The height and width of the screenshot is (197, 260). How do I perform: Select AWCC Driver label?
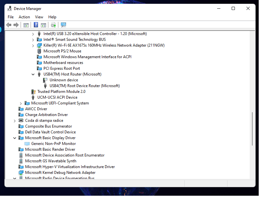[36, 109]
